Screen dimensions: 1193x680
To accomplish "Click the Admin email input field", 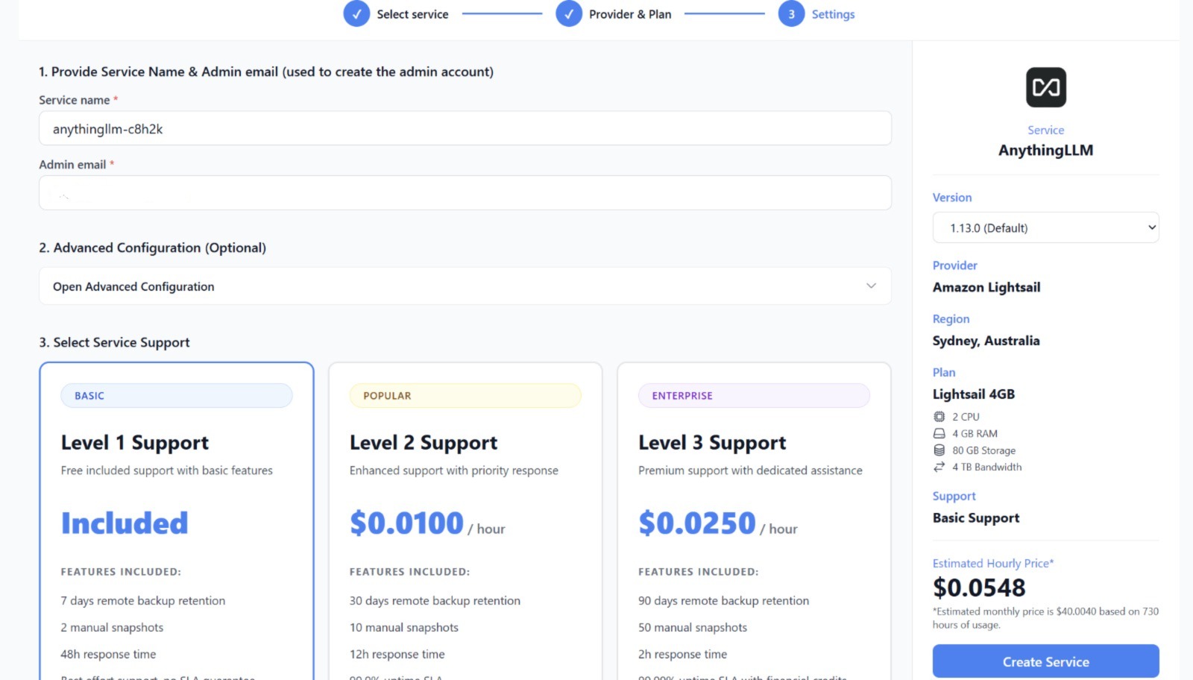I will 465,193.
